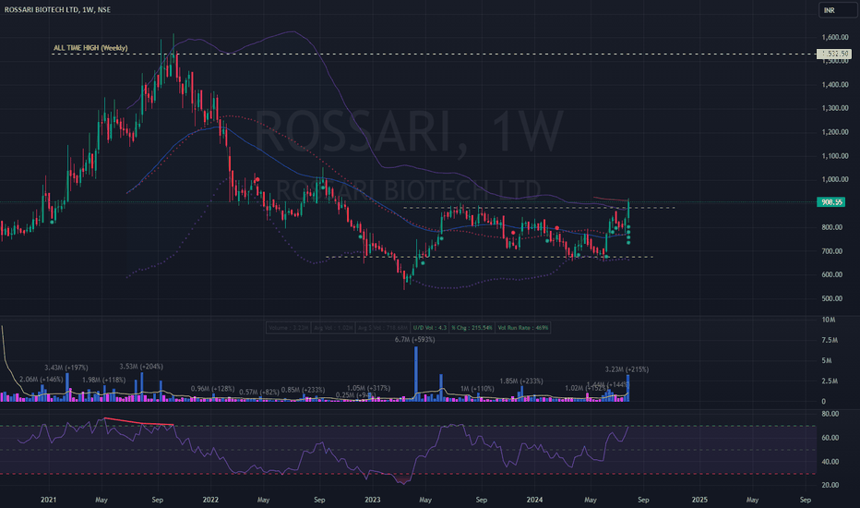Click the 2023 time axis label
This screenshot has height=508, width=860.
pos(373,500)
